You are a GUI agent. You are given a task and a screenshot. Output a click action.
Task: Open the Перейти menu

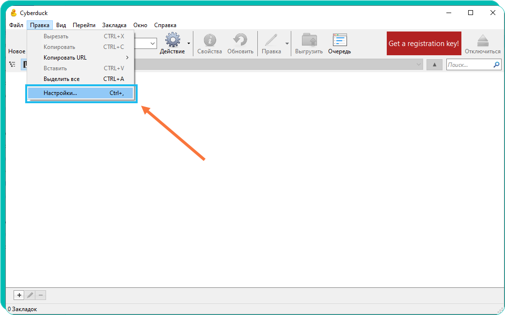84,25
